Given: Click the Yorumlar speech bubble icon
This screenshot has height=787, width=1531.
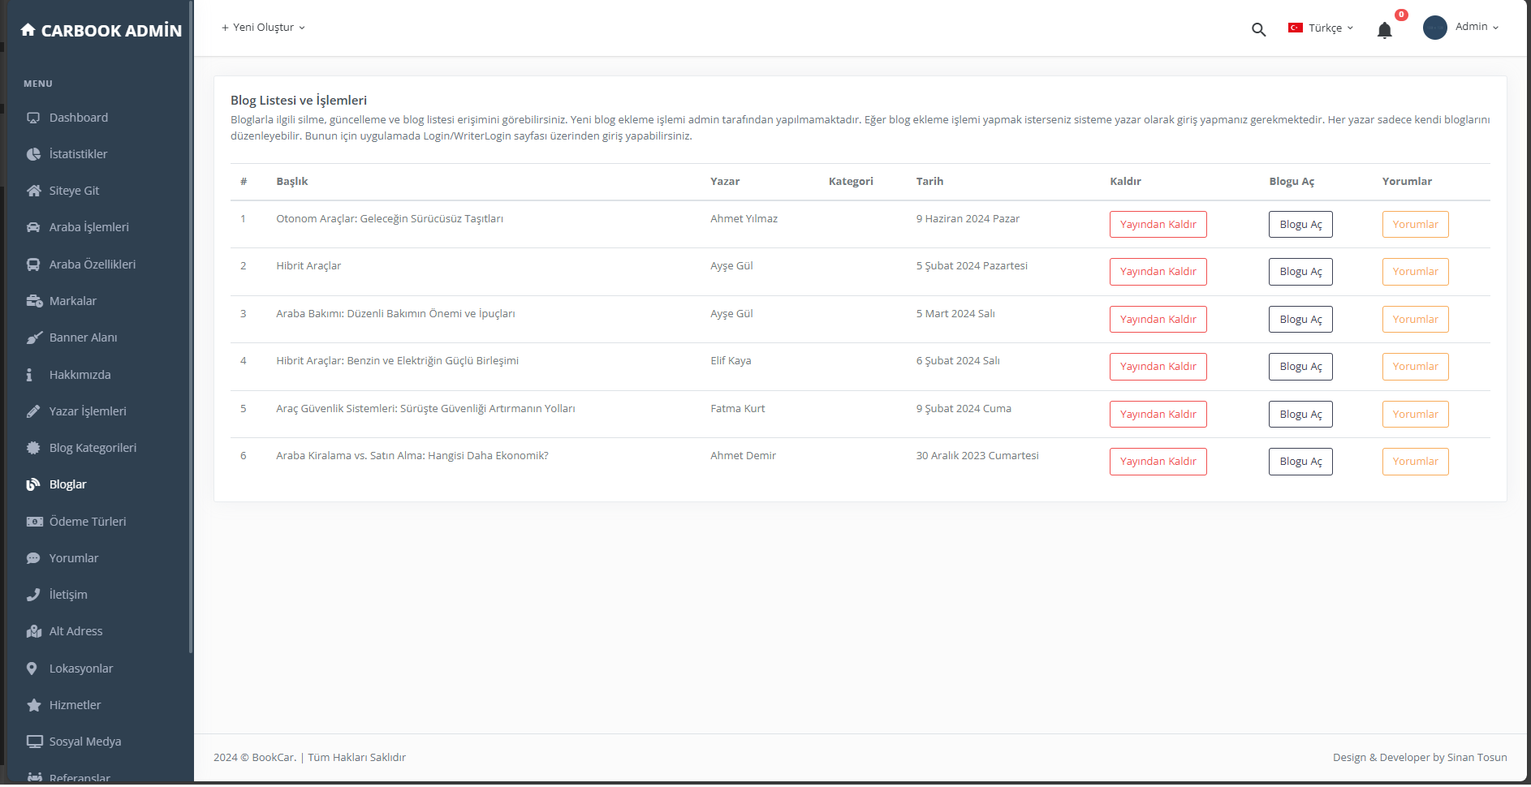Looking at the screenshot, I should 33,558.
